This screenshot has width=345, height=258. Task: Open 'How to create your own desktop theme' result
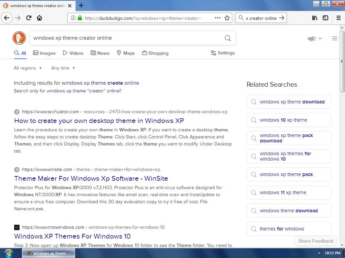point(99,121)
